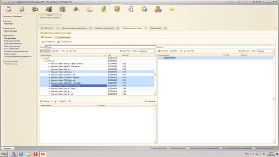Click the blue icon beside Start in taskbar
279x157 pixels.
click(21, 154)
